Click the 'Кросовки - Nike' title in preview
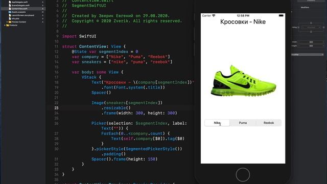The width and height of the screenshot is (327, 184). tap(243, 22)
